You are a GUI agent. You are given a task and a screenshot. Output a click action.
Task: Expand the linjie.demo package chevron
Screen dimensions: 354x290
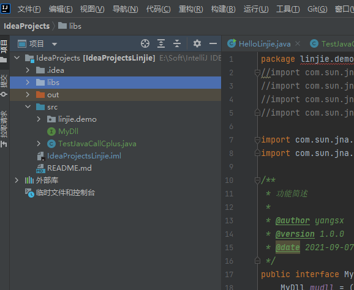(x=39, y=119)
